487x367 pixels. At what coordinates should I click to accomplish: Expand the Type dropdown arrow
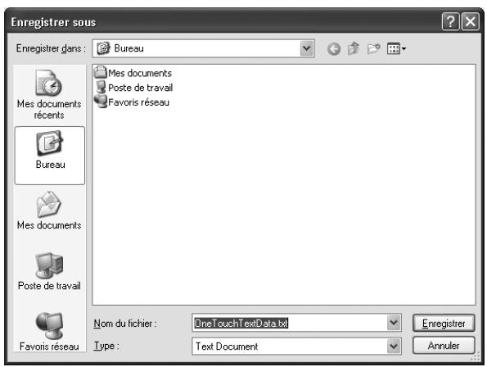[394, 346]
